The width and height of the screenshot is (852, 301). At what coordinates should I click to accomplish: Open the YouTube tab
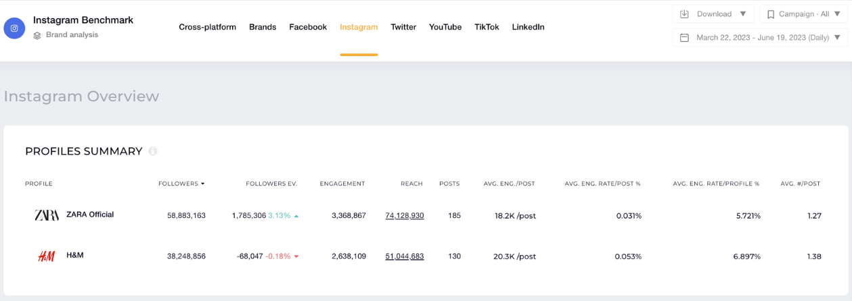coord(445,27)
